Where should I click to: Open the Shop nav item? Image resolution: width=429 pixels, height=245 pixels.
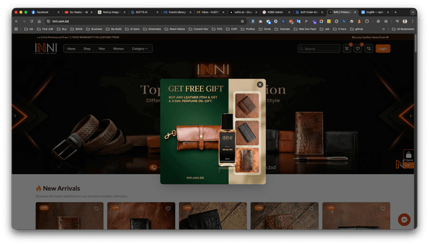[x=87, y=49]
